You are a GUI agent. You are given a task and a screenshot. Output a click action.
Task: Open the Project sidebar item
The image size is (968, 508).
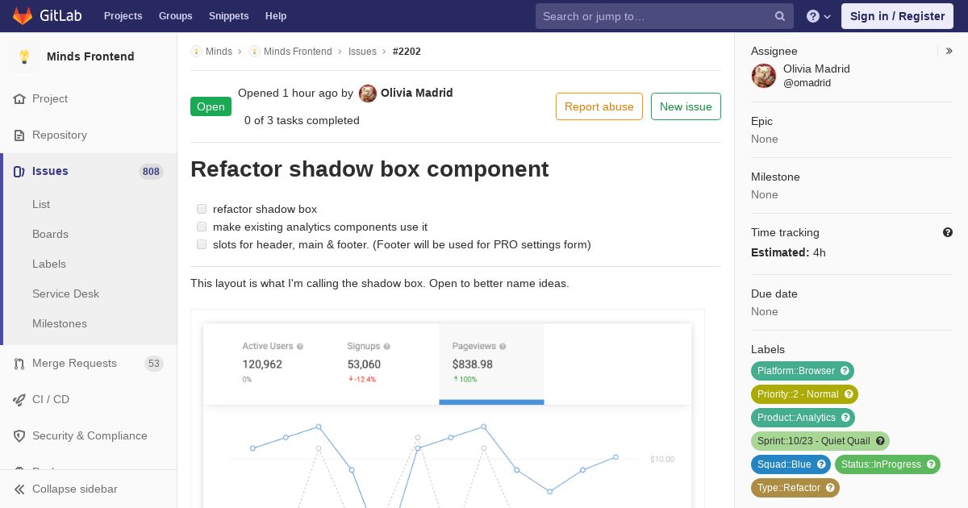89,98
